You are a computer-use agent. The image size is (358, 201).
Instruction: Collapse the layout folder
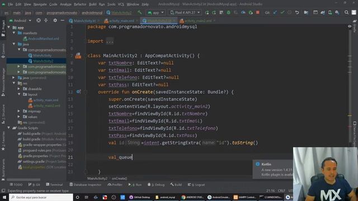pos(19,94)
